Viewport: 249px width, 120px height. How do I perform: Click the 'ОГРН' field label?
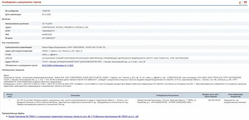tap(7, 31)
